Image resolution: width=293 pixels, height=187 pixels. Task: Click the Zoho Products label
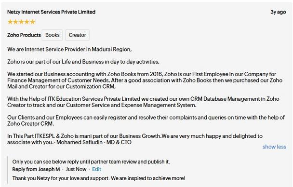(x=24, y=35)
